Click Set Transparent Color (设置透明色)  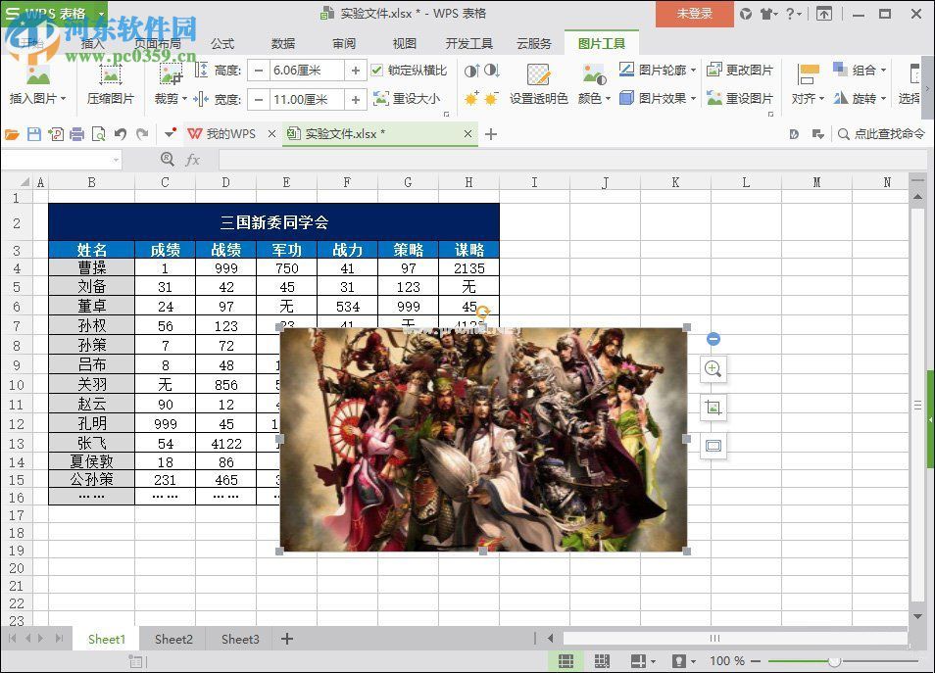tap(538, 84)
